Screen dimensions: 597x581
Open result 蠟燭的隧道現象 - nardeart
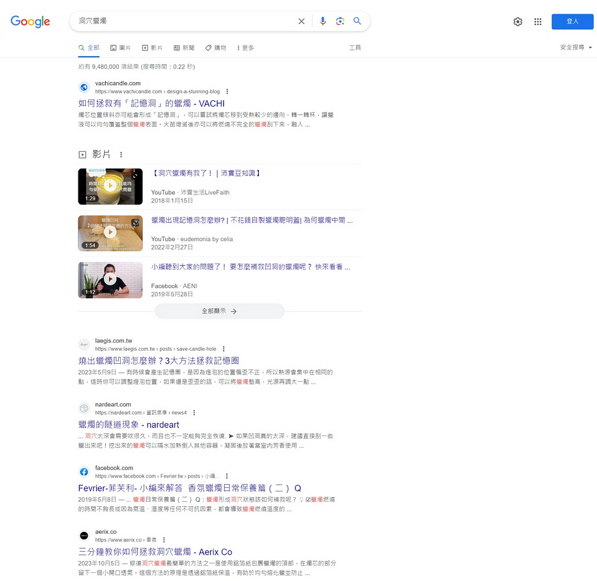coord(128,425)
